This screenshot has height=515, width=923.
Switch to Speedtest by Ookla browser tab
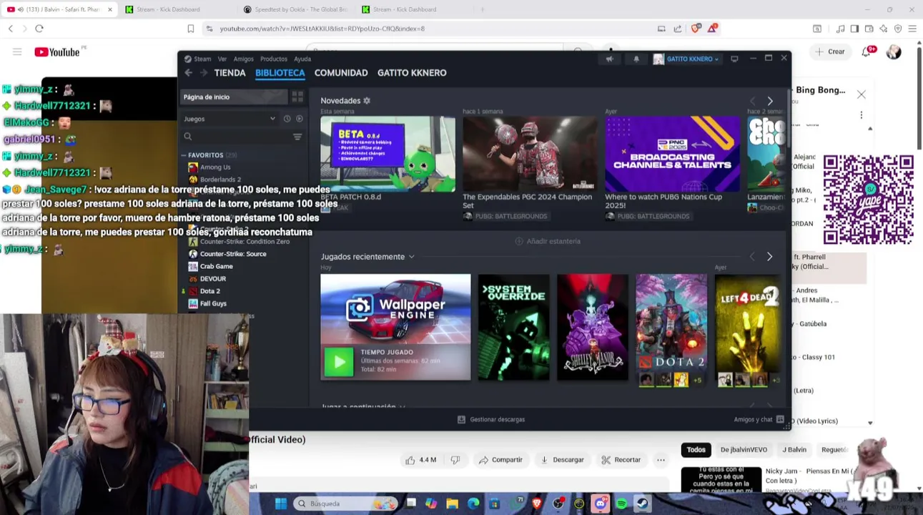[295, 9]
